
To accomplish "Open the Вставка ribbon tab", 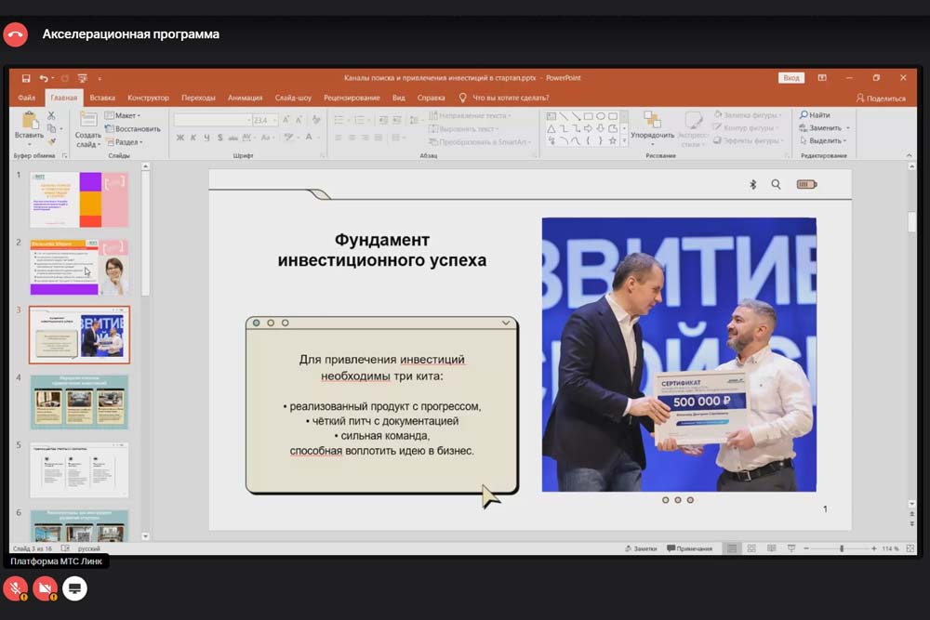I will tap(102, 98).
